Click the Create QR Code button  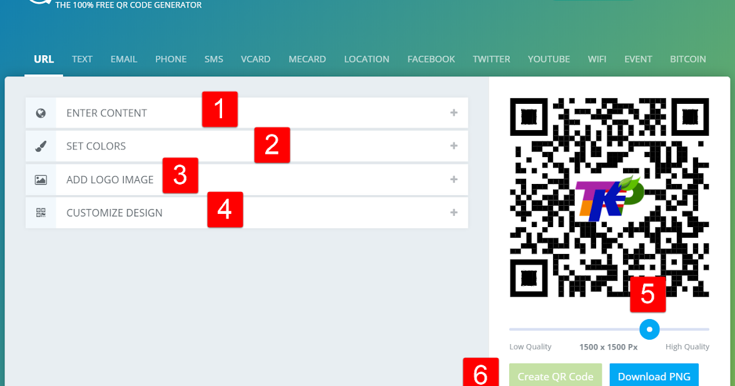coord(555,376)
